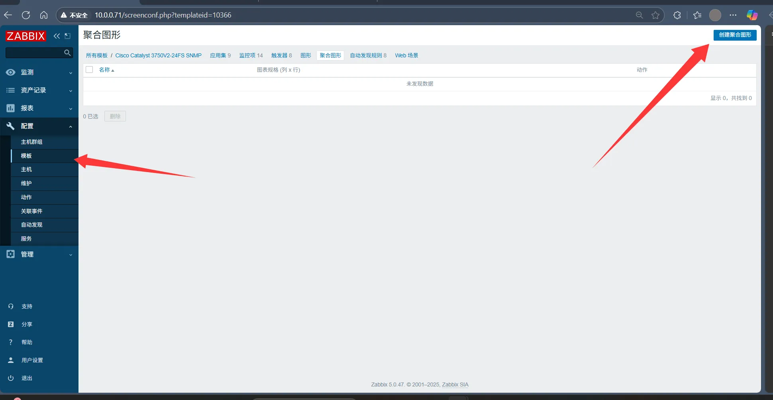The image size is (773, 400).
Task: Open the browser home page icon
Action: pyautogui.click(x=44, y=15)
